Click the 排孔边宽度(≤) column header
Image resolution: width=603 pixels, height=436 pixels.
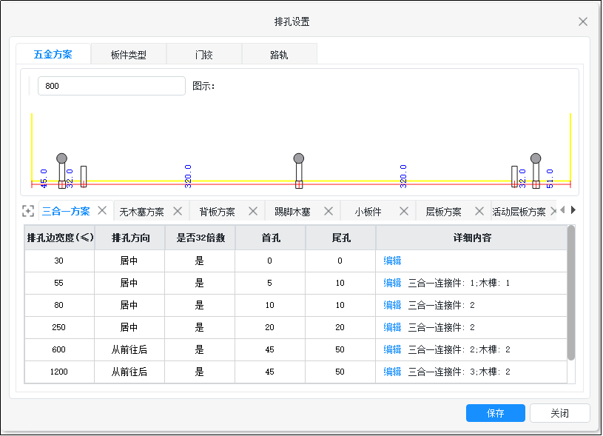(60, 238)
